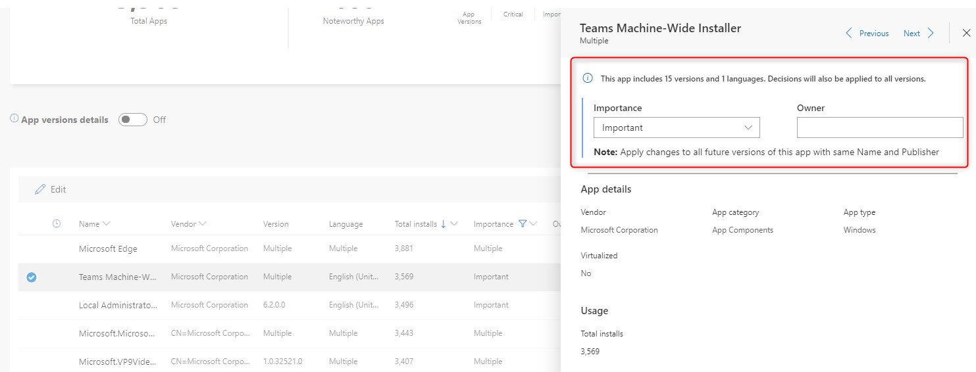The height and width of the screenshot is (372, 976).
Task: Expand the Name column sort chevron
Action: (x=107, y=223)
